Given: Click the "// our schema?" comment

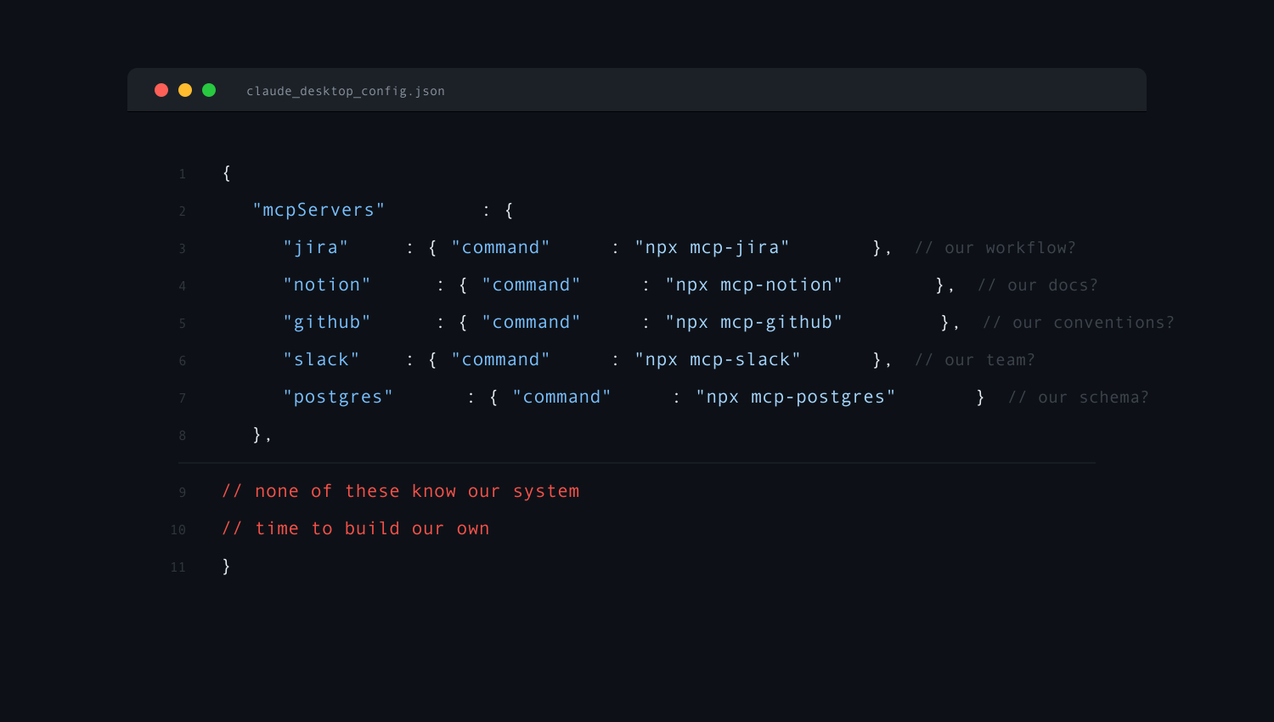Looking at the screenshot, I should (1079, 398).
